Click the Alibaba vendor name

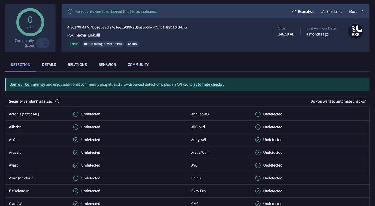point(15,127)
